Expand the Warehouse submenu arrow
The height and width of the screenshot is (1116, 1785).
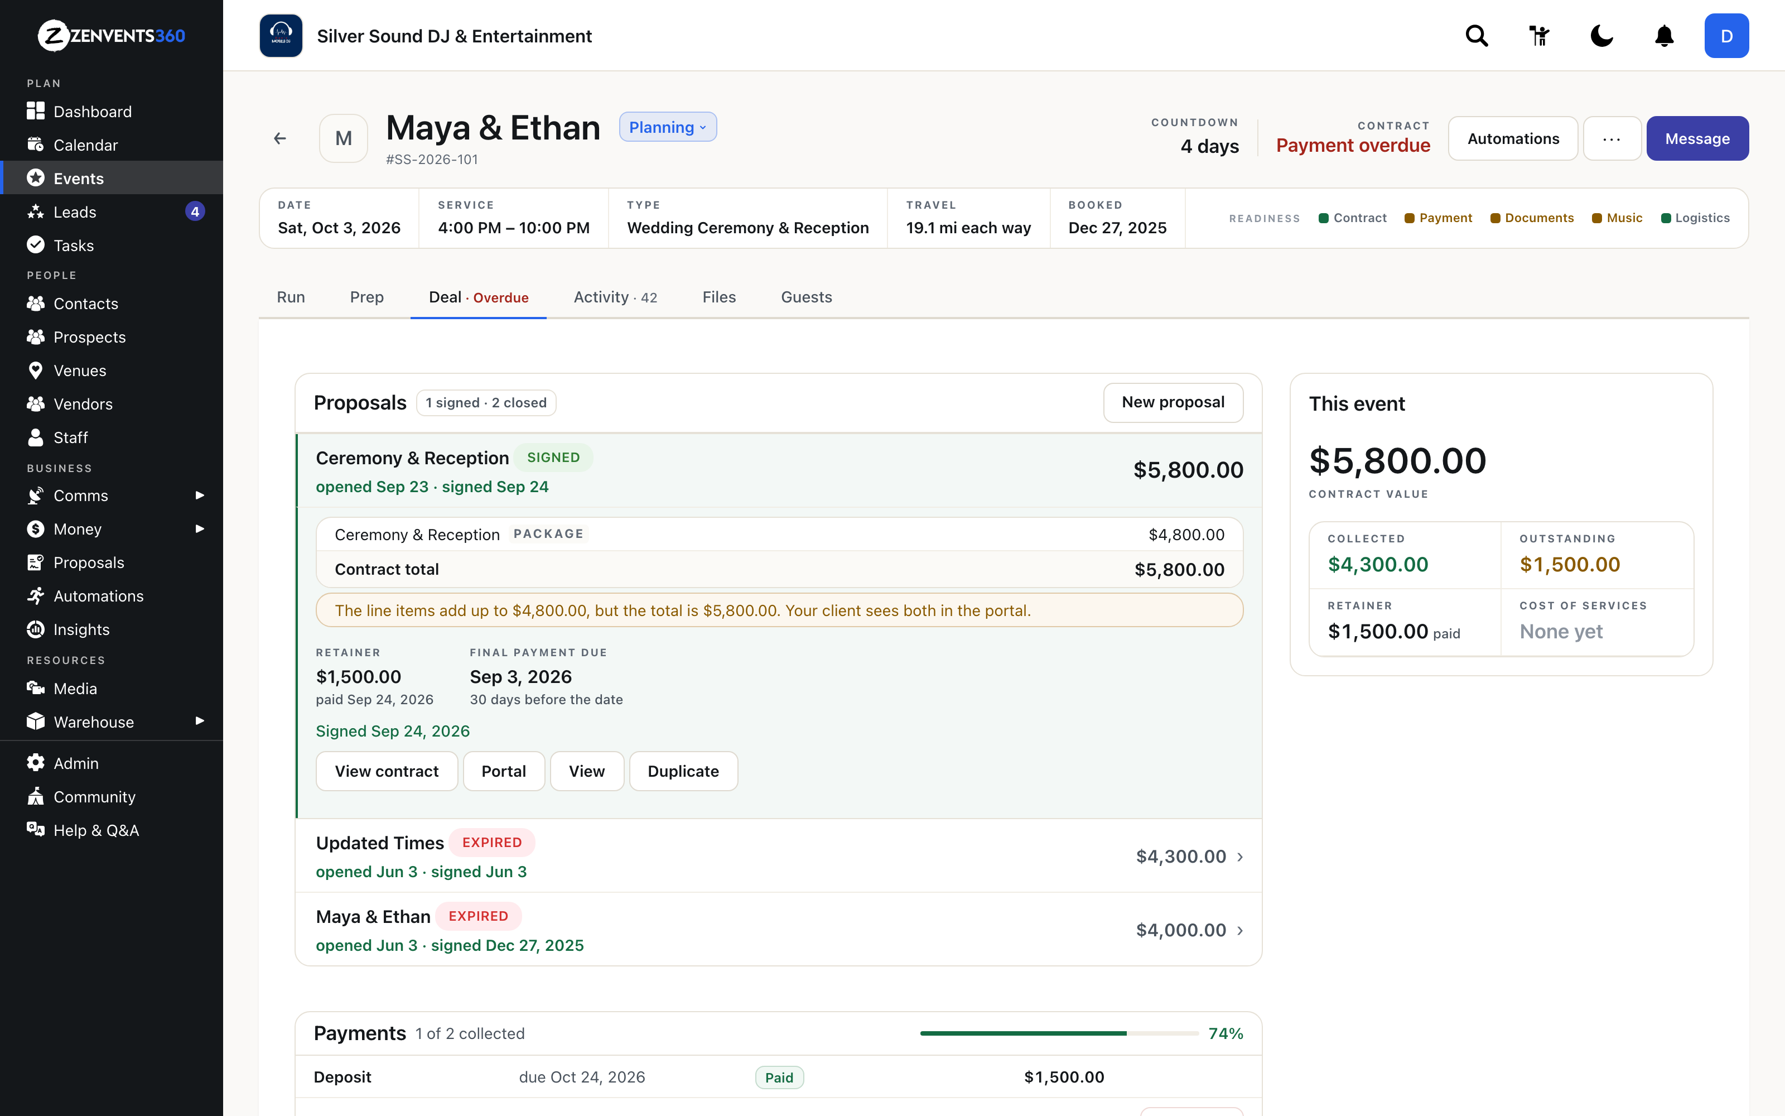click(199, 721)
